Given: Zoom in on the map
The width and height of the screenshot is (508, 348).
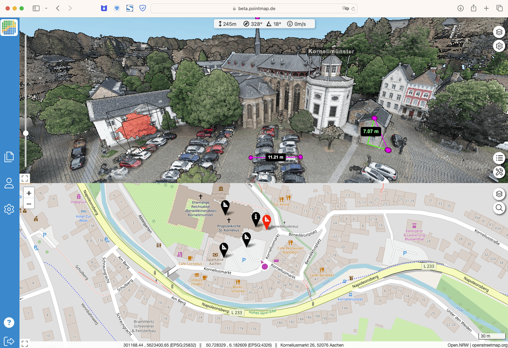Looking at the screenshot, I should click(x=29, y=193).
